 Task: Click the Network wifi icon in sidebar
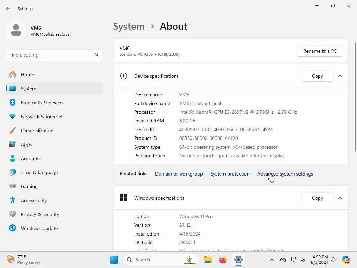click(x=13, y=117)
